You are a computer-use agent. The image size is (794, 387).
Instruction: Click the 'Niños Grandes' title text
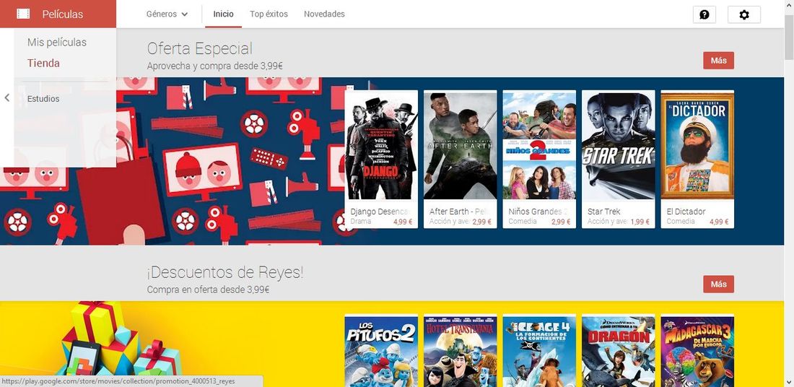click(536, 212)
